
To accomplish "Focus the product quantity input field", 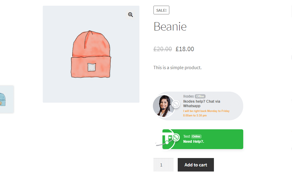I will [163, 165].
